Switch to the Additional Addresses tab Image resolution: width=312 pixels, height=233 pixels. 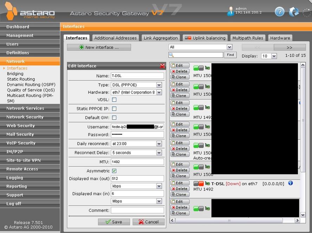(x=115, y=38)
